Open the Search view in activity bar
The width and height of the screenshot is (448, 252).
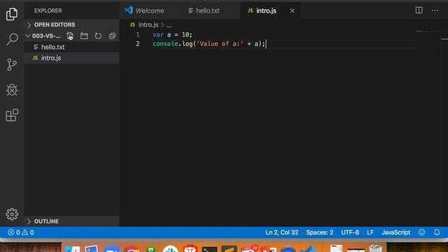(12, 39)
